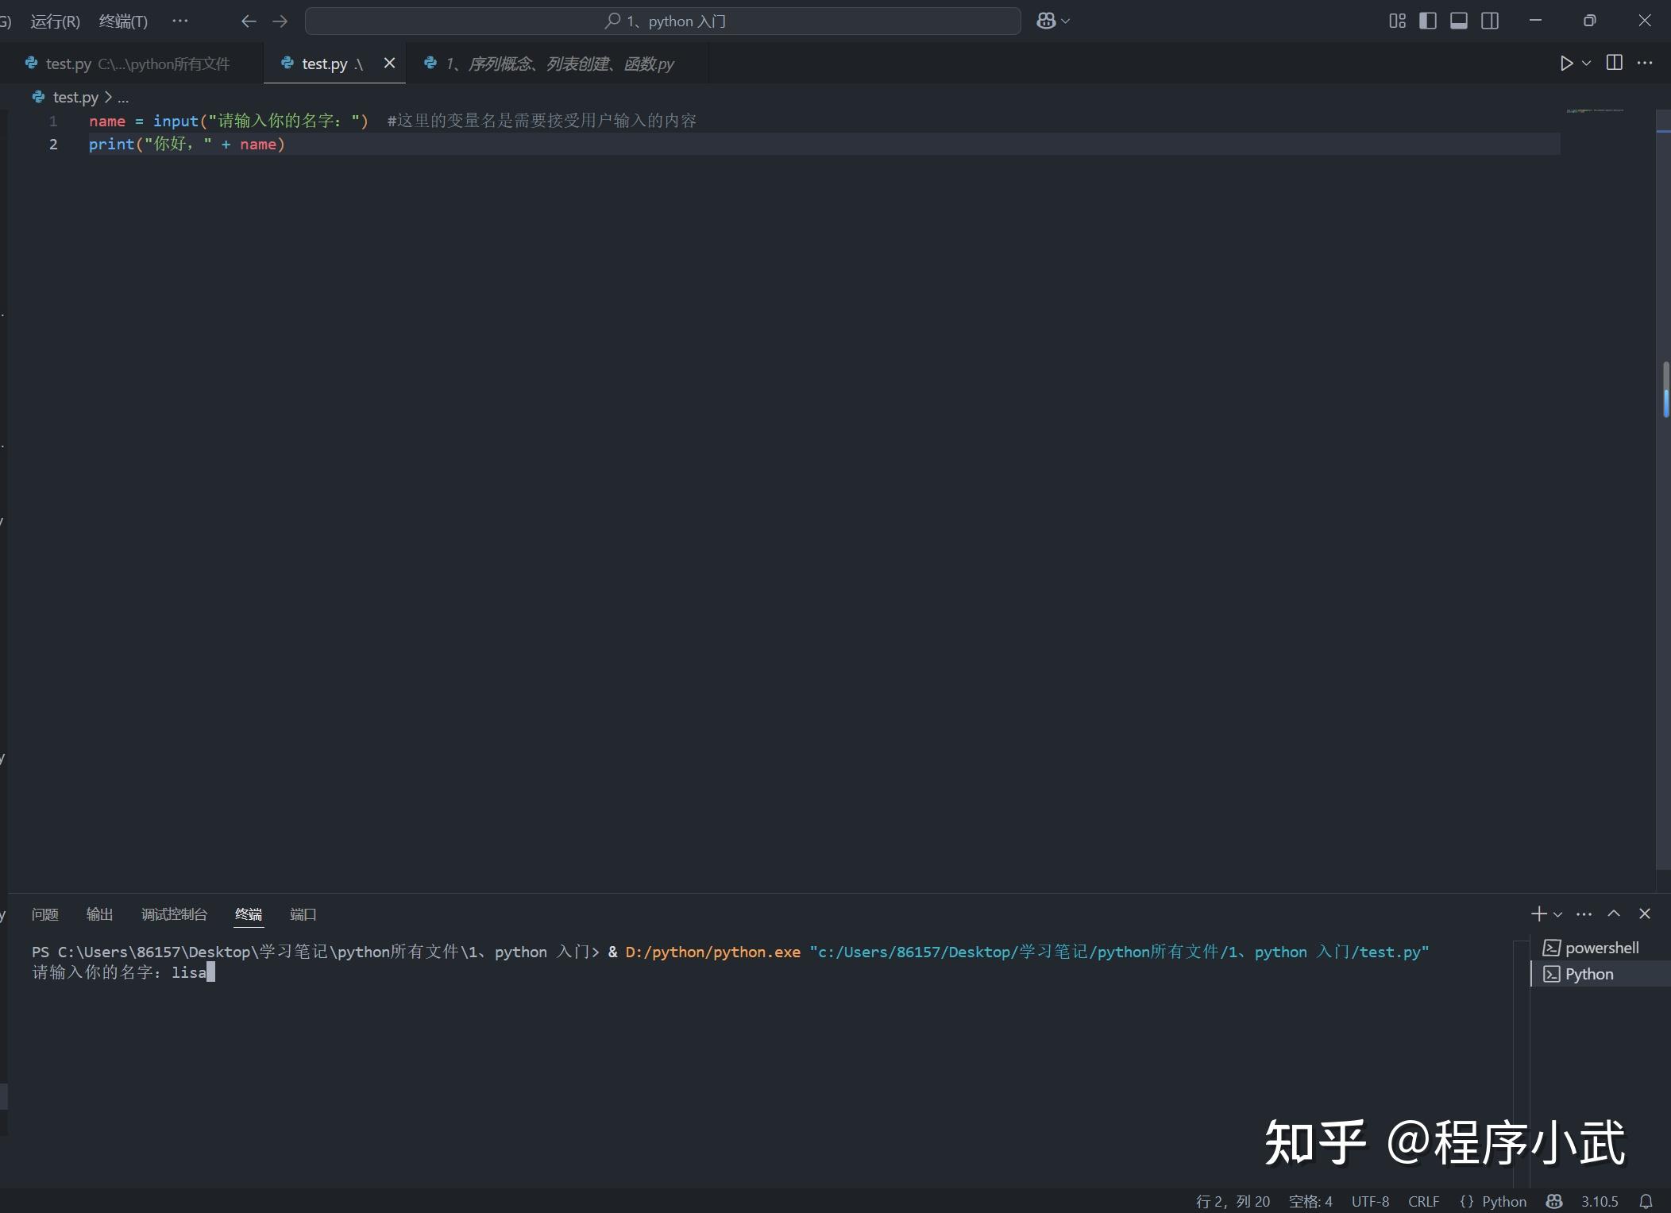Toggle the secondary sidebar visibility
1671x1213 pixels.
(1490, 21)
